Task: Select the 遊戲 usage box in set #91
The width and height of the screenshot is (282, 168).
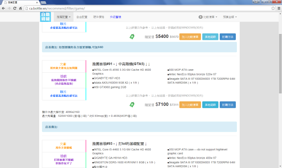Action: pyautogui.click(x=64, y=80)
